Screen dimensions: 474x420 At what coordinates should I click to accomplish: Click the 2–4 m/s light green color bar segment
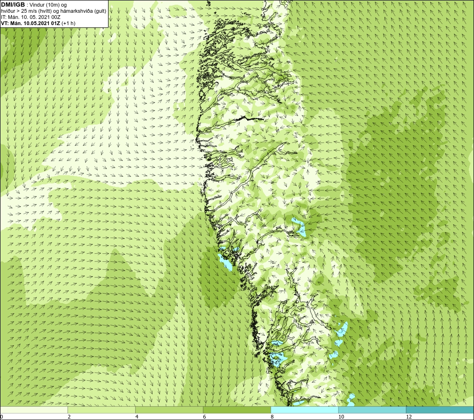coord(101,410)
